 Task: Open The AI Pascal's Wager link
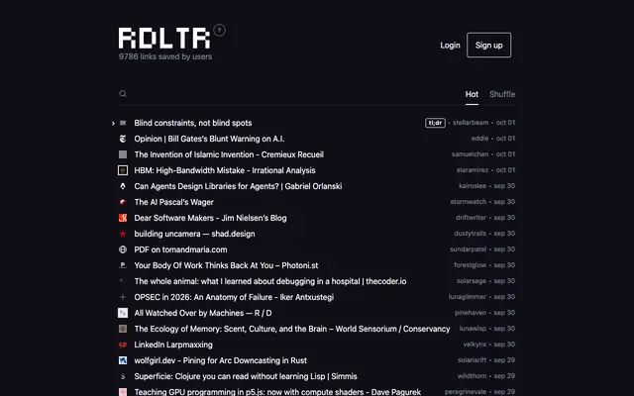click(x=174, y=202)
